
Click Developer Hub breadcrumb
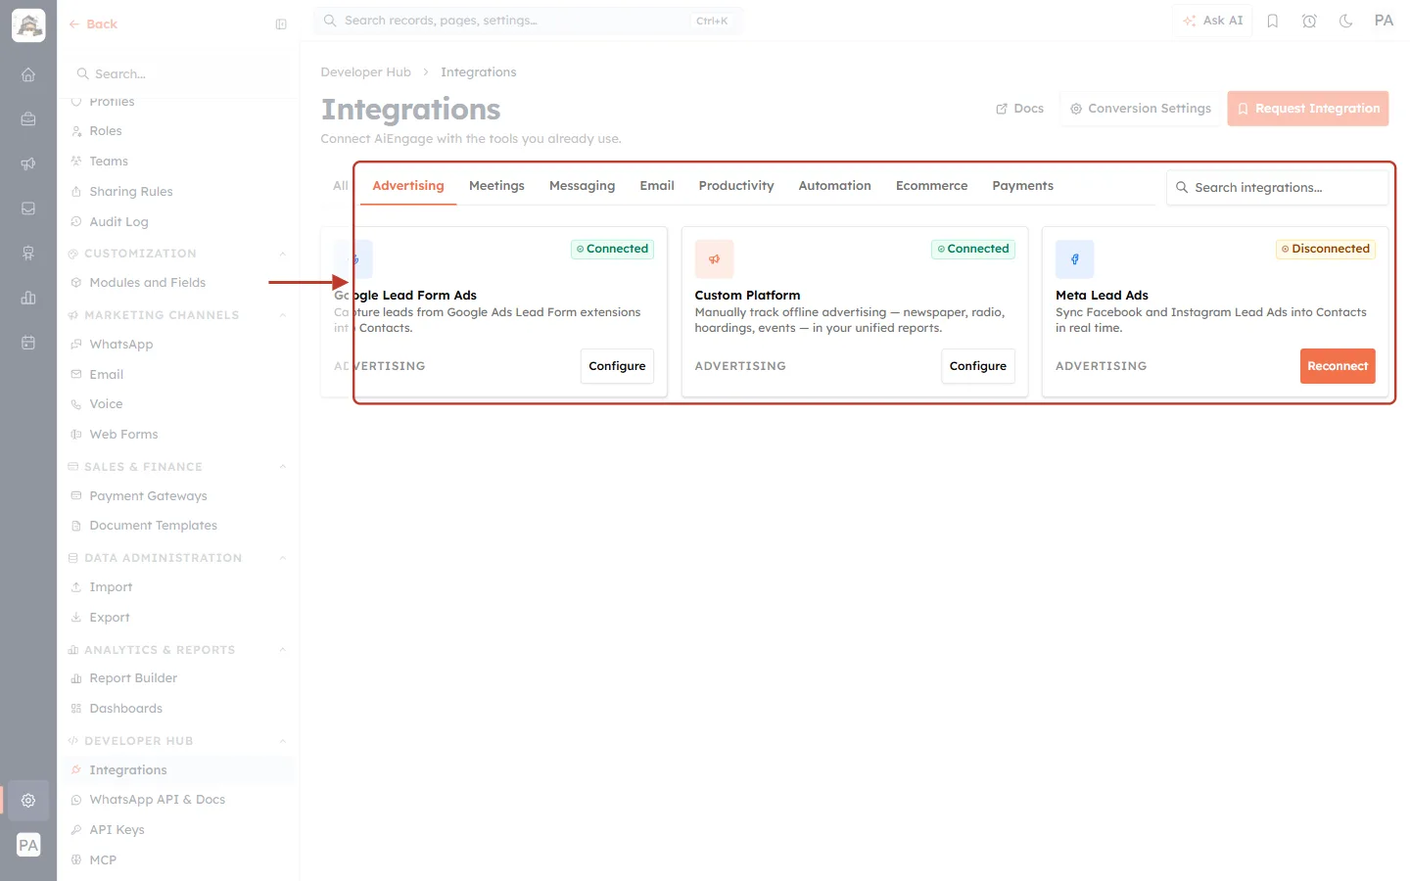[x=366, y=72]
